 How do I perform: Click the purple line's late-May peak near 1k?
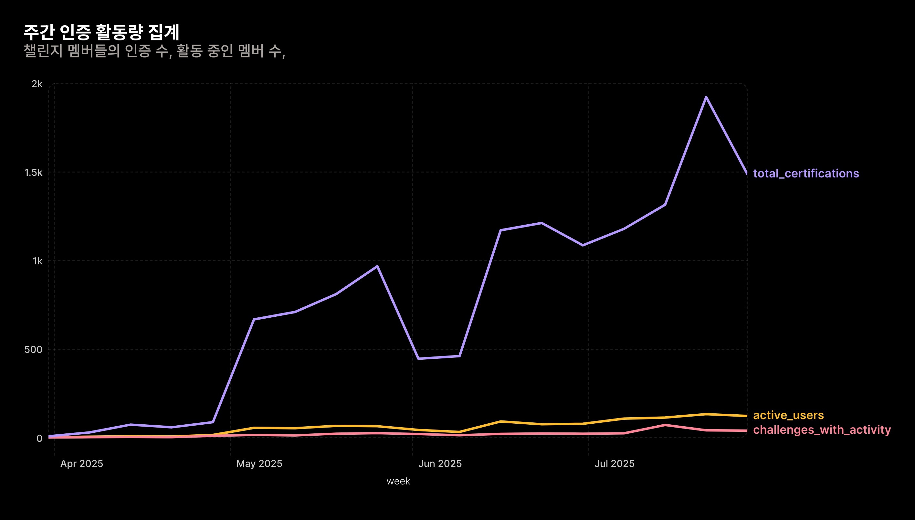pyautogui.click(x=377, y=266)
